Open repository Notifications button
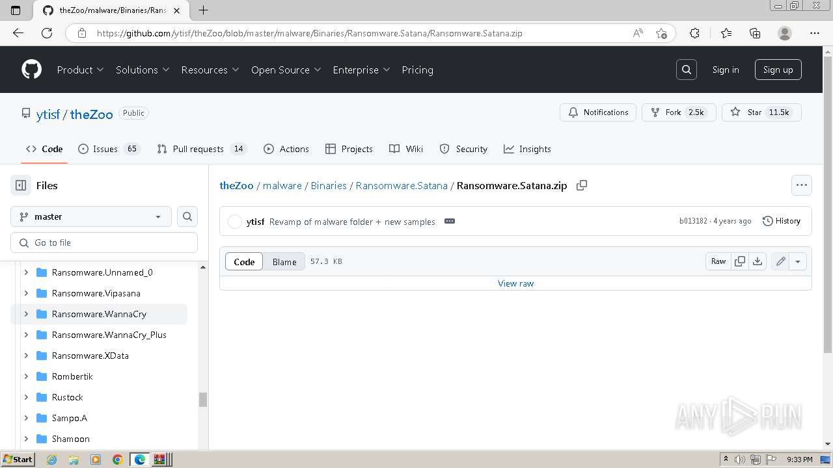Viewport: 833px width, 468px height. pyautogui.click(x=598, y=112)
